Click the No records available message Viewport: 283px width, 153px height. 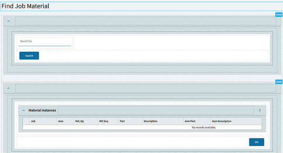204,128
